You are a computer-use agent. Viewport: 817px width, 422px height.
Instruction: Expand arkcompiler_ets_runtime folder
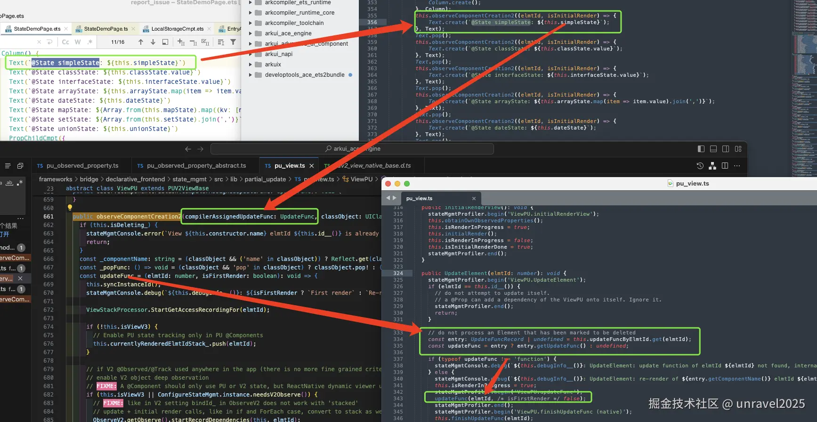(251, 2)
